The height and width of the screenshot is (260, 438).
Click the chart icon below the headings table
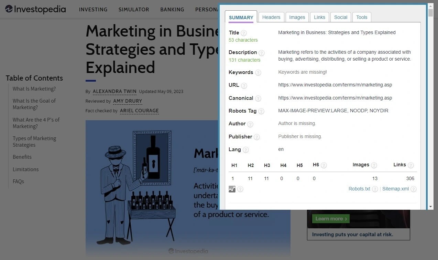pos(232,189)
